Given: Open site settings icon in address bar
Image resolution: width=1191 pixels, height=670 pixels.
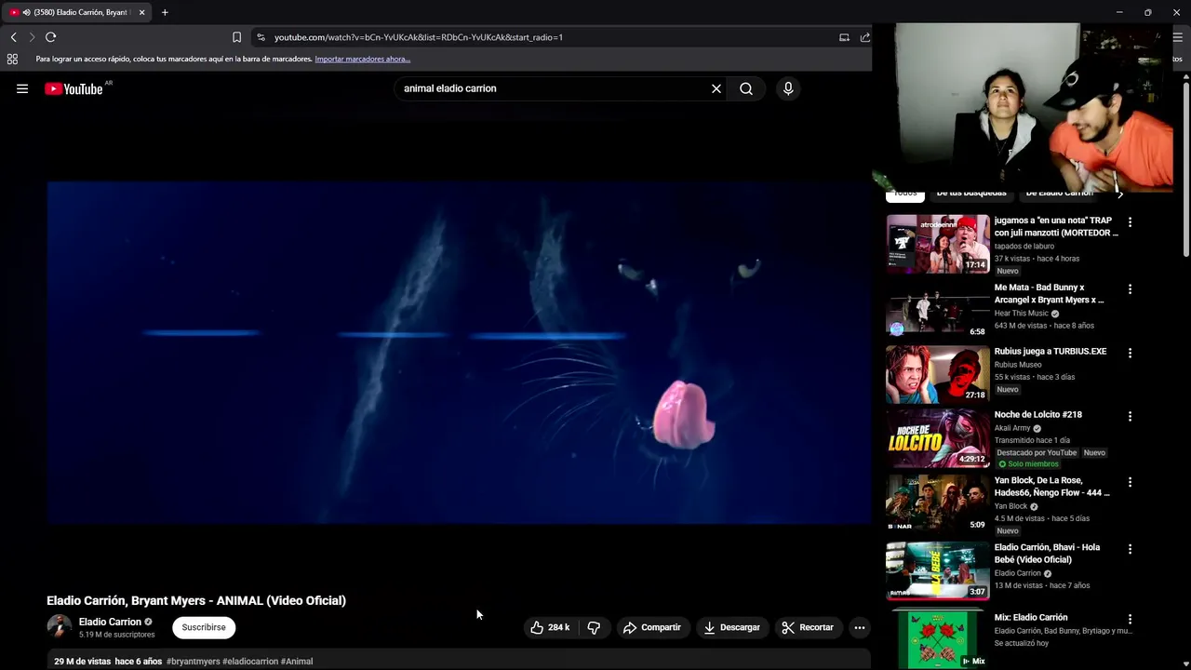Looking at the screenshot, I should coord(261,37).
